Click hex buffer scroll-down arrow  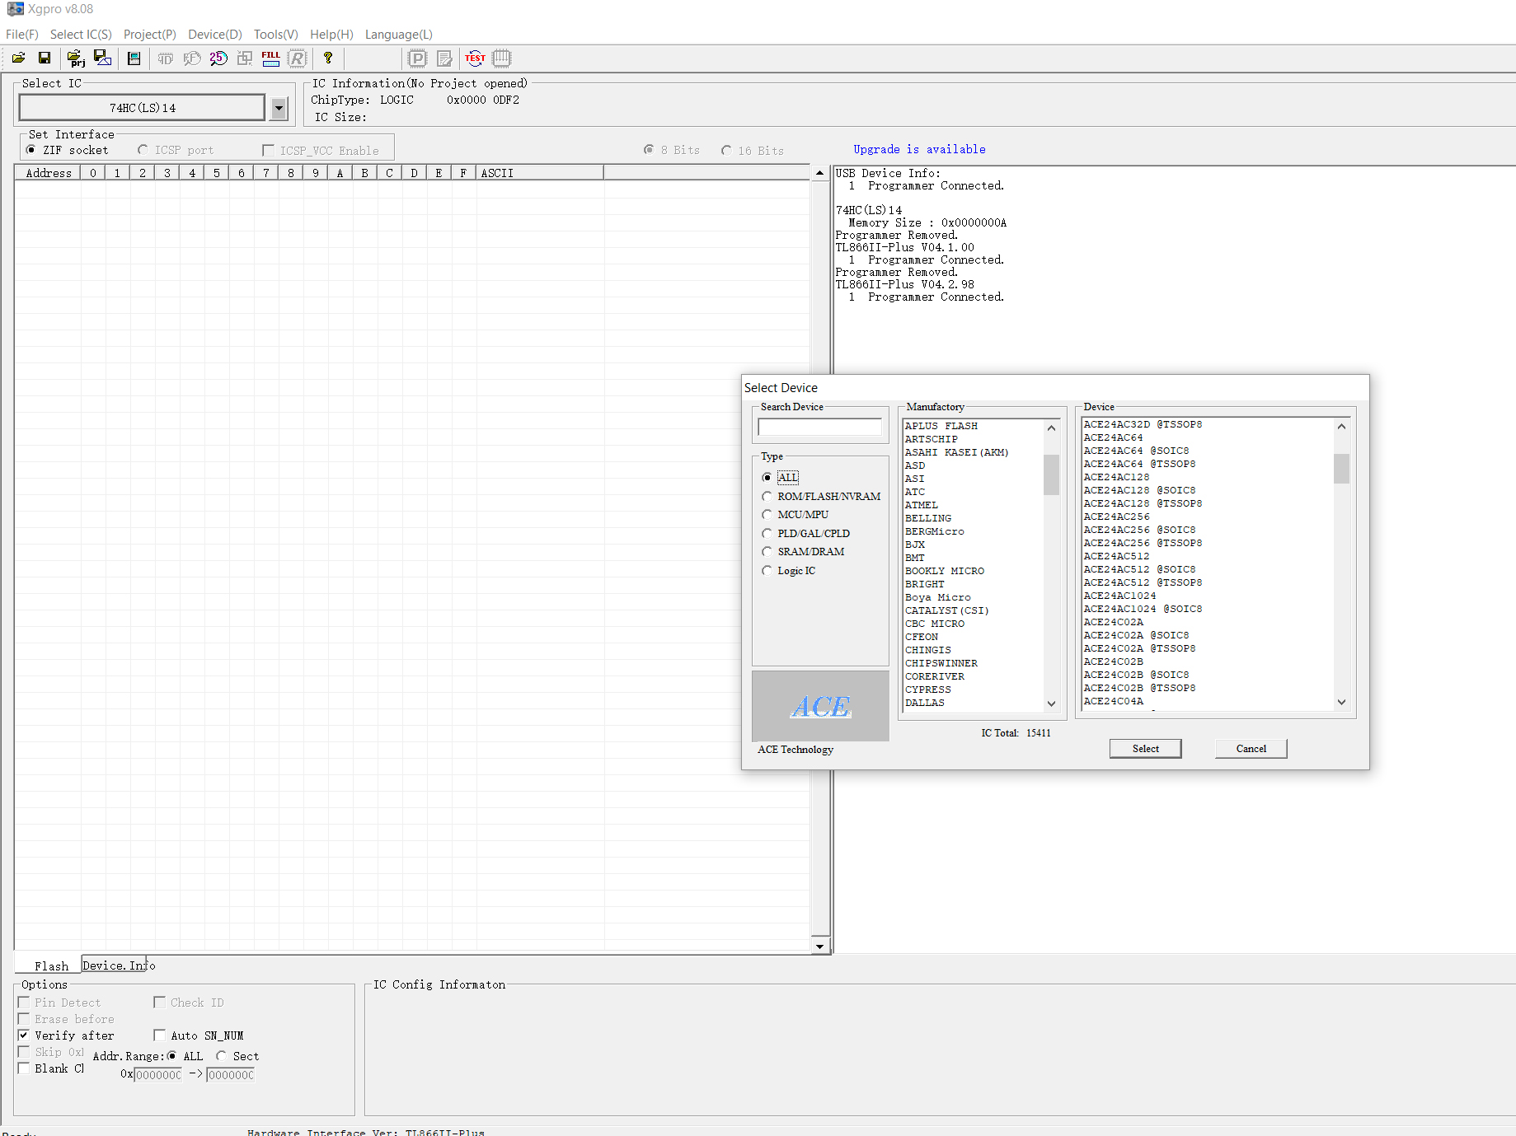coord(819,947)
